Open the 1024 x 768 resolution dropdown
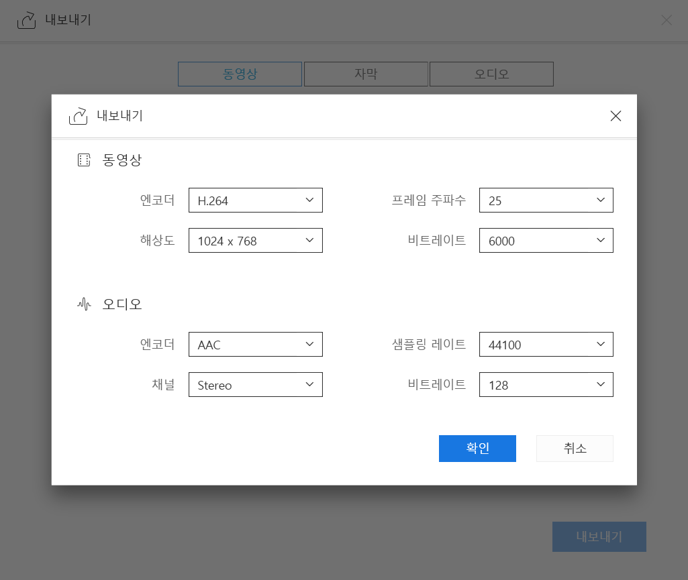Screen dimensions: 688x580 255,240
